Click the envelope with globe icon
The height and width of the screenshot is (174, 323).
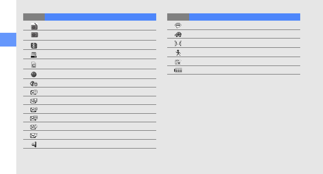pyautogui.click(x=34, y=127)
